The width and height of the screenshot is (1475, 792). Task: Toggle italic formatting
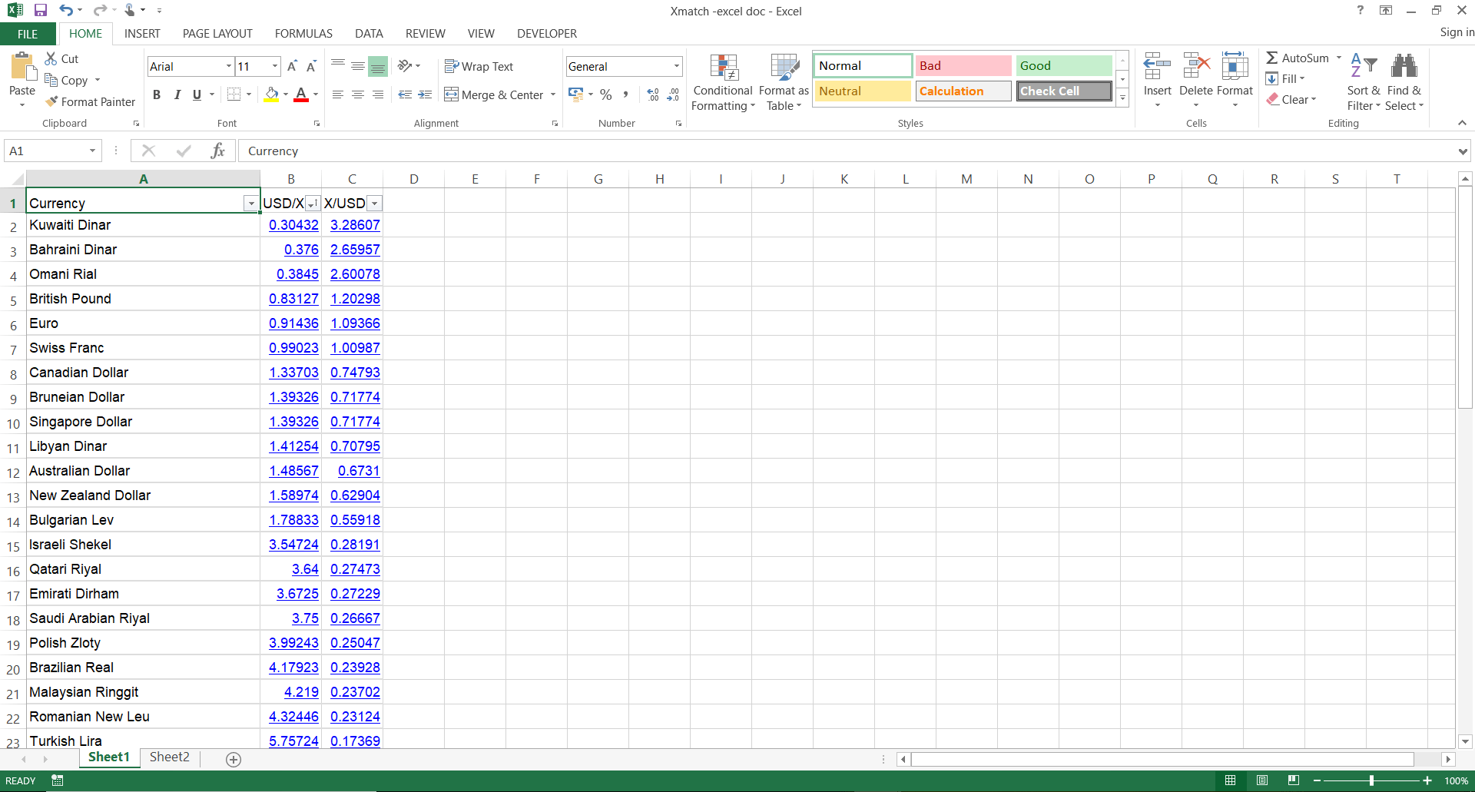point(177,94)
